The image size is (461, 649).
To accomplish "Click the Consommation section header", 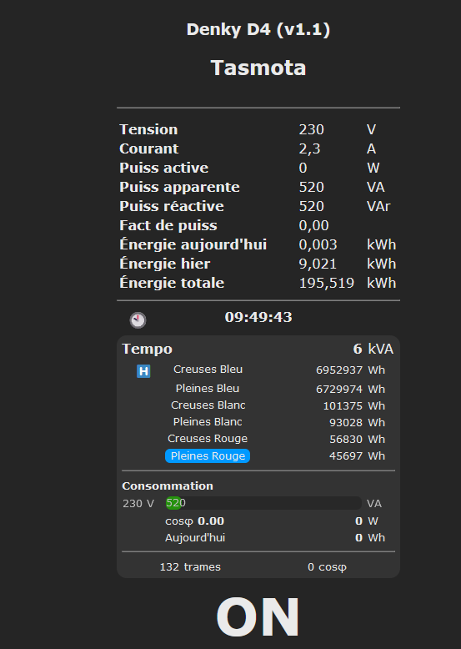I will 168,485.
